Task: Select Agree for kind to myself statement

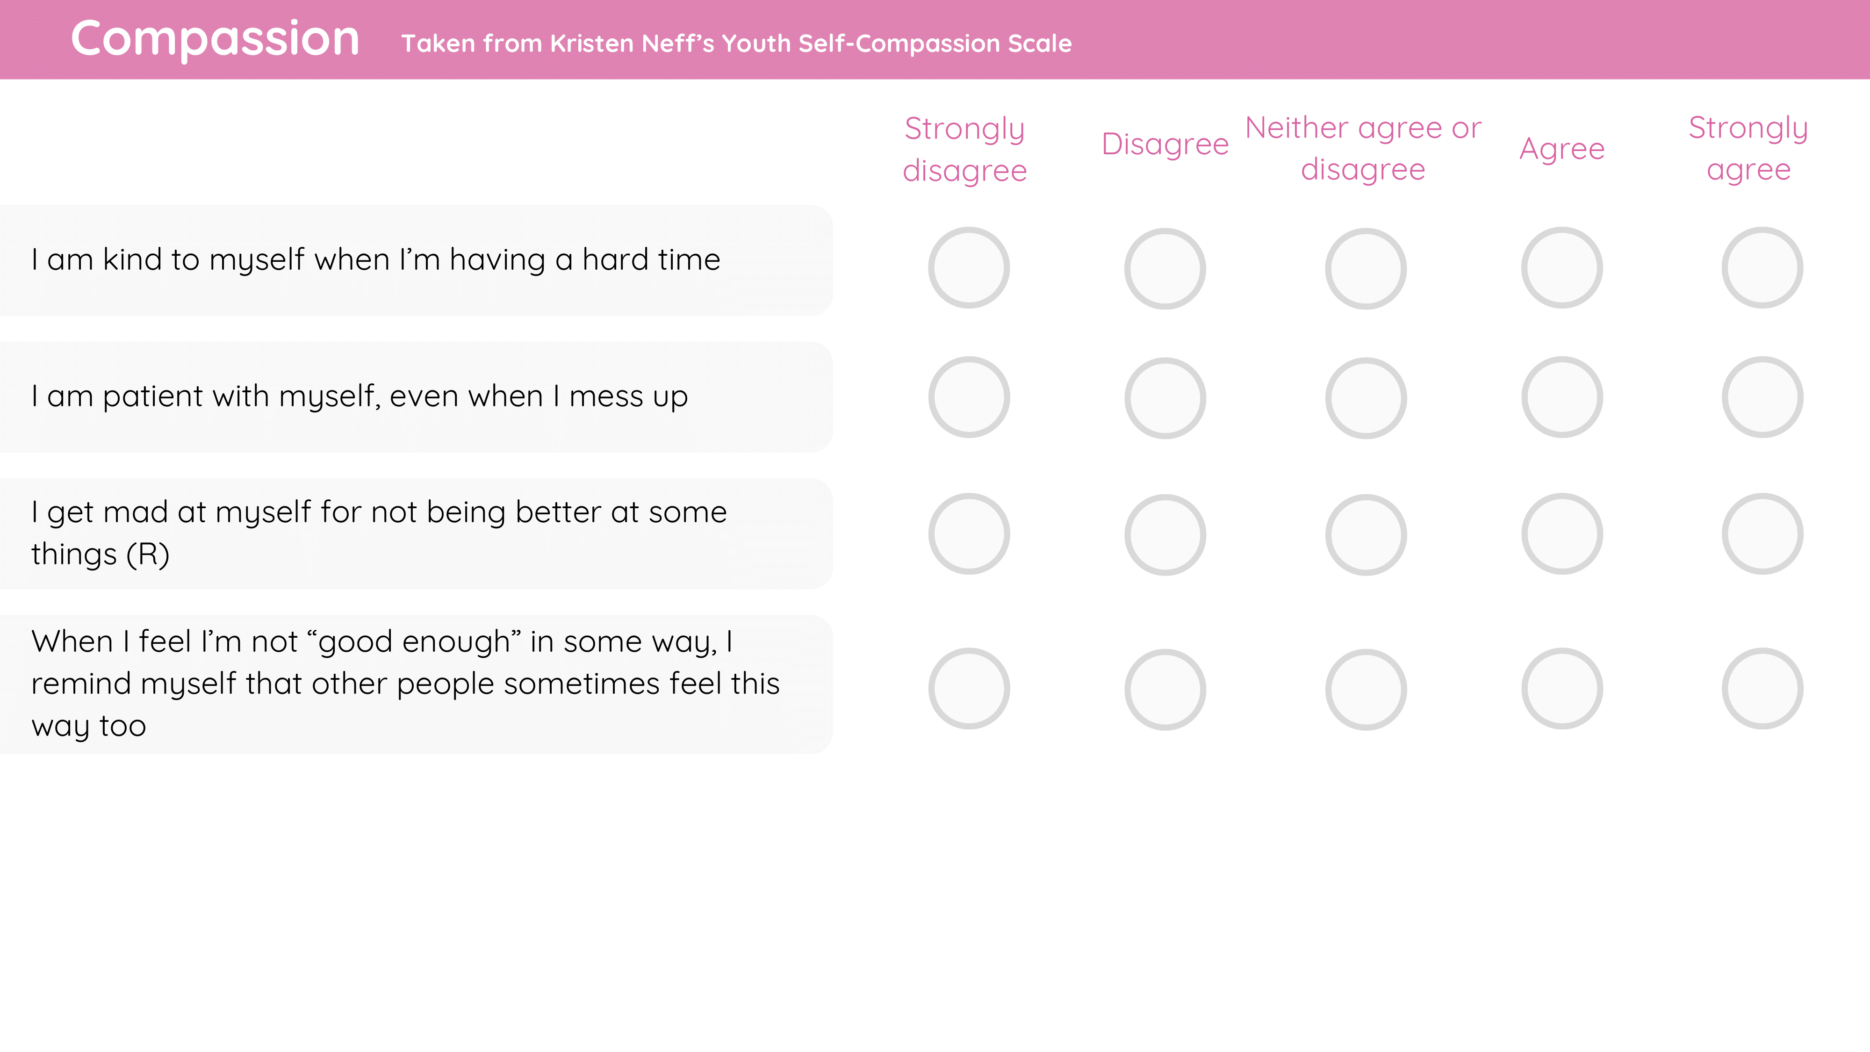Action: 1561,268
